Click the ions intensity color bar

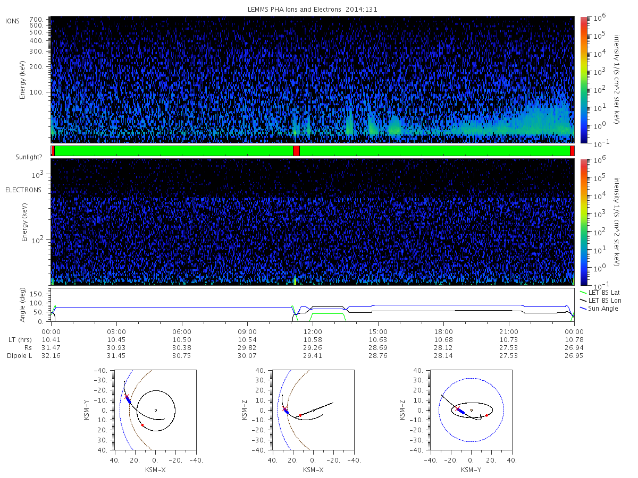tap(584, 80)
